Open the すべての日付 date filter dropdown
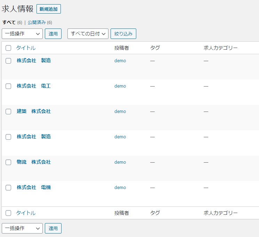 88,34
